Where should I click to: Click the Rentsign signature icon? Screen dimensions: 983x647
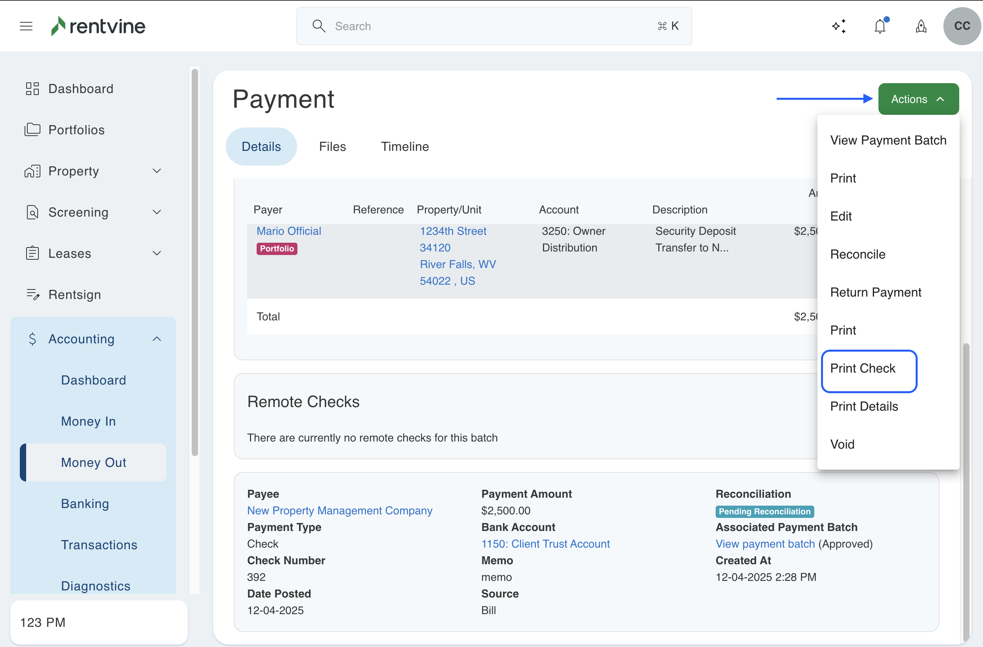coord(32,294)
